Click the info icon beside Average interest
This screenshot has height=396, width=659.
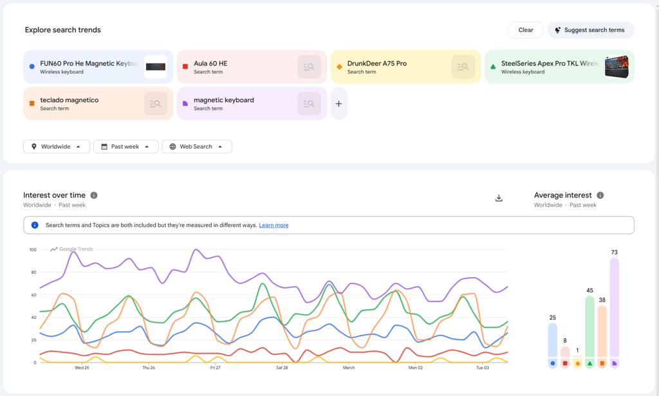point(600,195)
